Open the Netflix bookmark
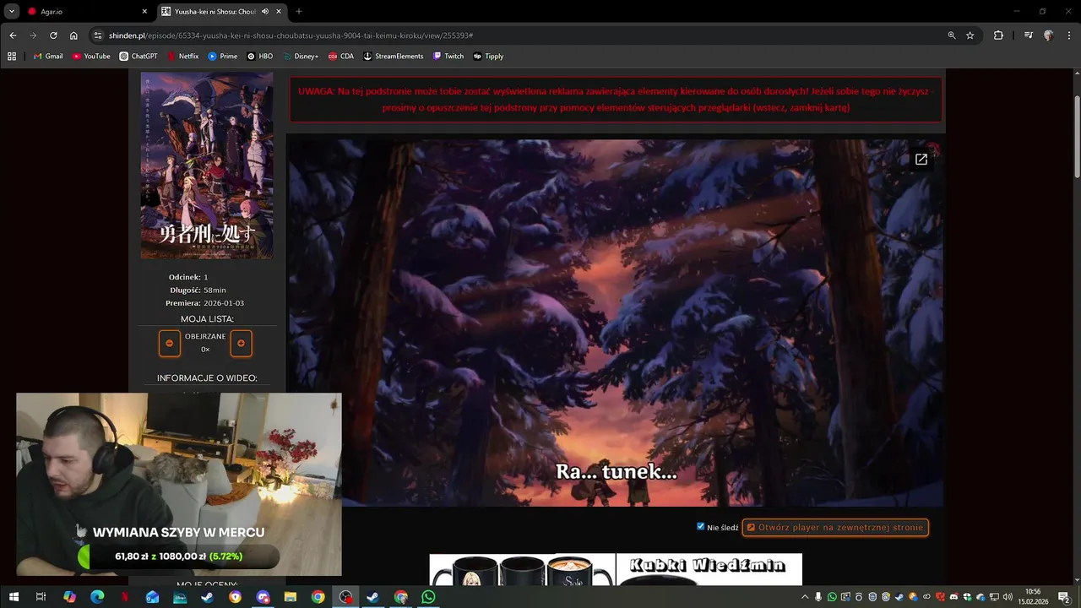Screen dimensions: 1081x608 pyautogui.click(x=182, y=57)
